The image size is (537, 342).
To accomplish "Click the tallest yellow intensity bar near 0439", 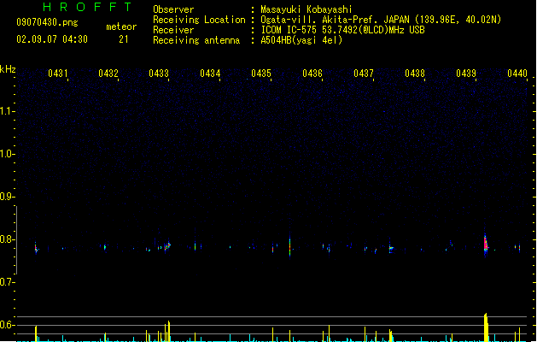I will coord(486,327).
